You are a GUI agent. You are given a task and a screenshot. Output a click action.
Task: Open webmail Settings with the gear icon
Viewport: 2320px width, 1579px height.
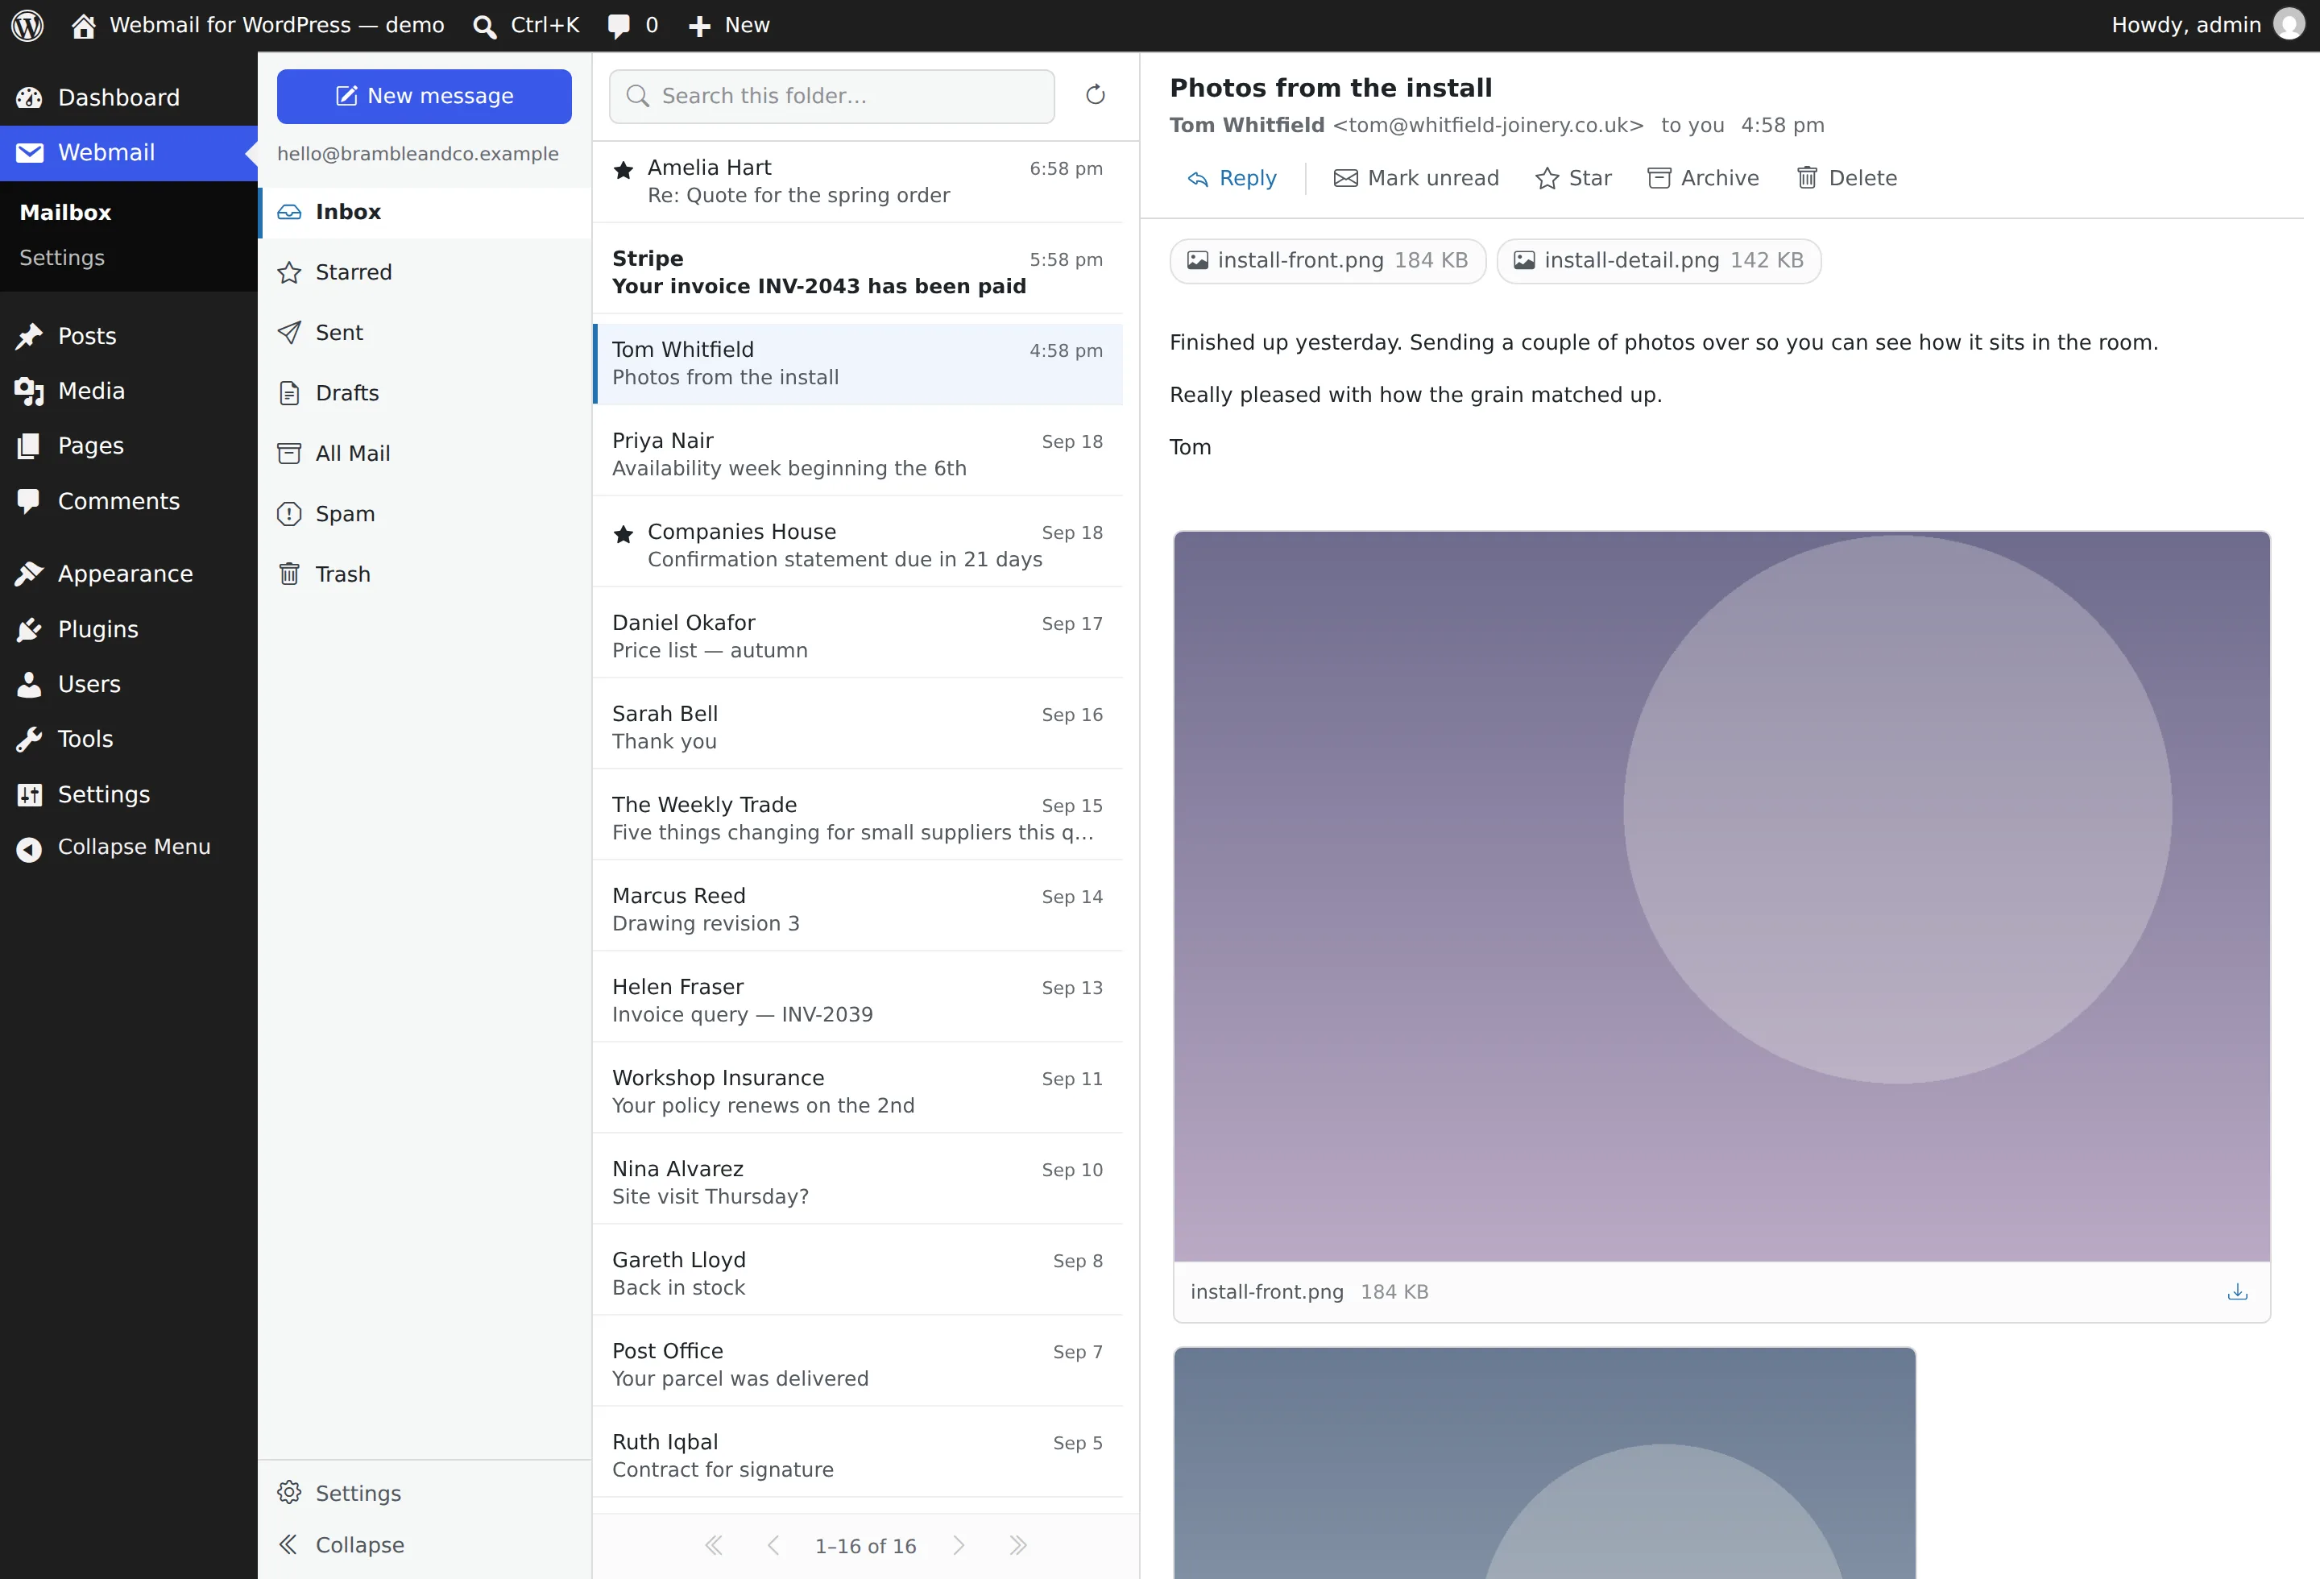click(339, 1492)
